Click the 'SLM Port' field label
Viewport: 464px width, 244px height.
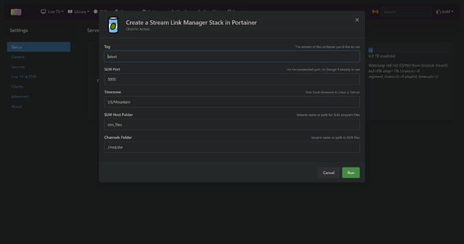pyautogui.click(x=112, y=69)
